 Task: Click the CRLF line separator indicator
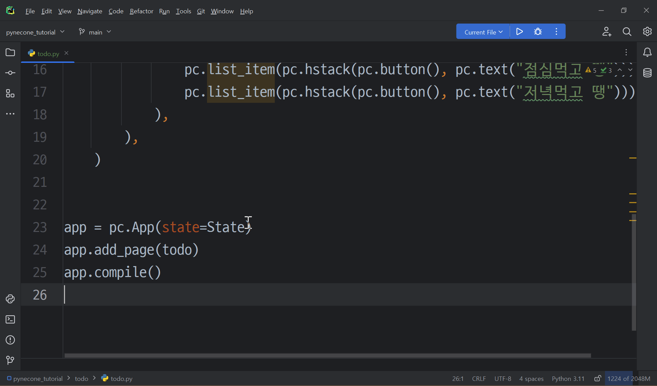pos(479,378)
